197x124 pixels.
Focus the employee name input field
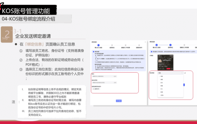[x=104, y=76]
